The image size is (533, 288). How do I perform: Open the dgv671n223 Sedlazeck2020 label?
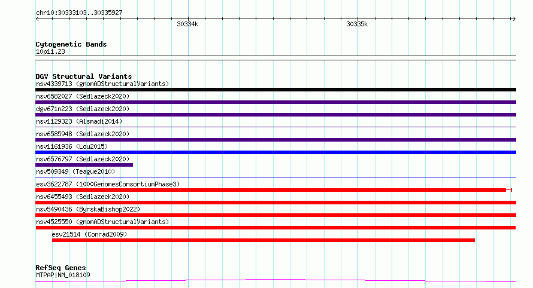[x=83, y=109]
